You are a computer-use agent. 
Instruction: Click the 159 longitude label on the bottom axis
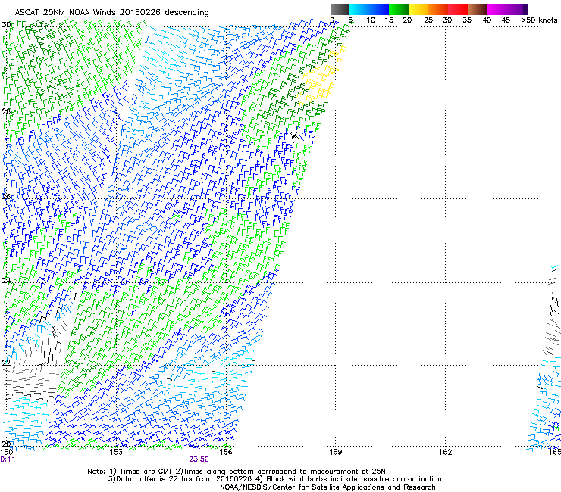(x=336, y=452)
